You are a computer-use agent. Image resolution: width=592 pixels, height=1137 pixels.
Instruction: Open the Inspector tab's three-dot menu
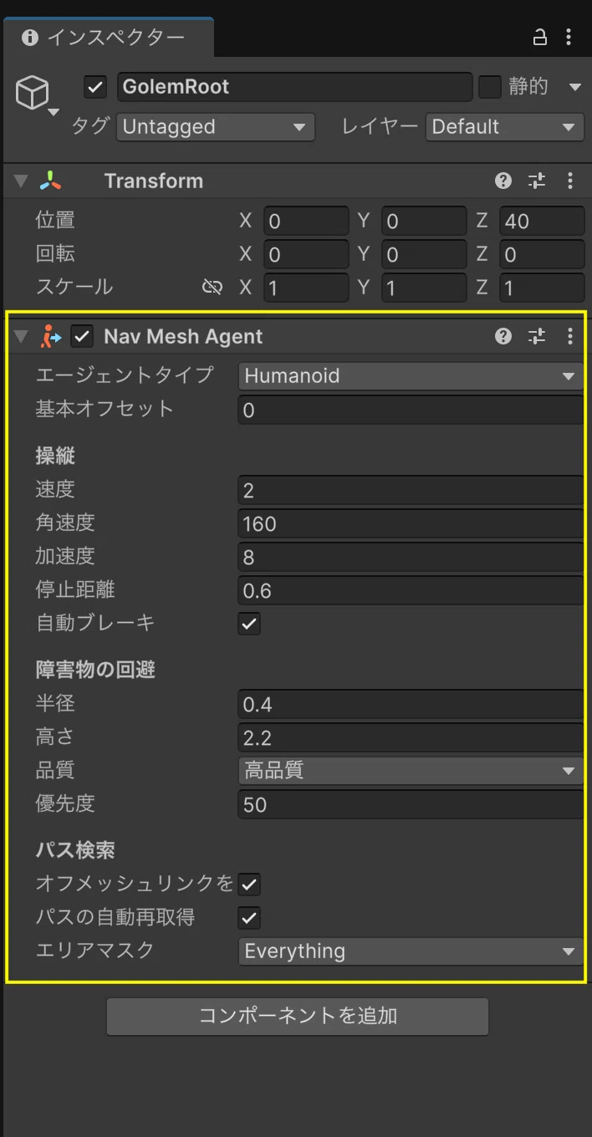[569, 37]
